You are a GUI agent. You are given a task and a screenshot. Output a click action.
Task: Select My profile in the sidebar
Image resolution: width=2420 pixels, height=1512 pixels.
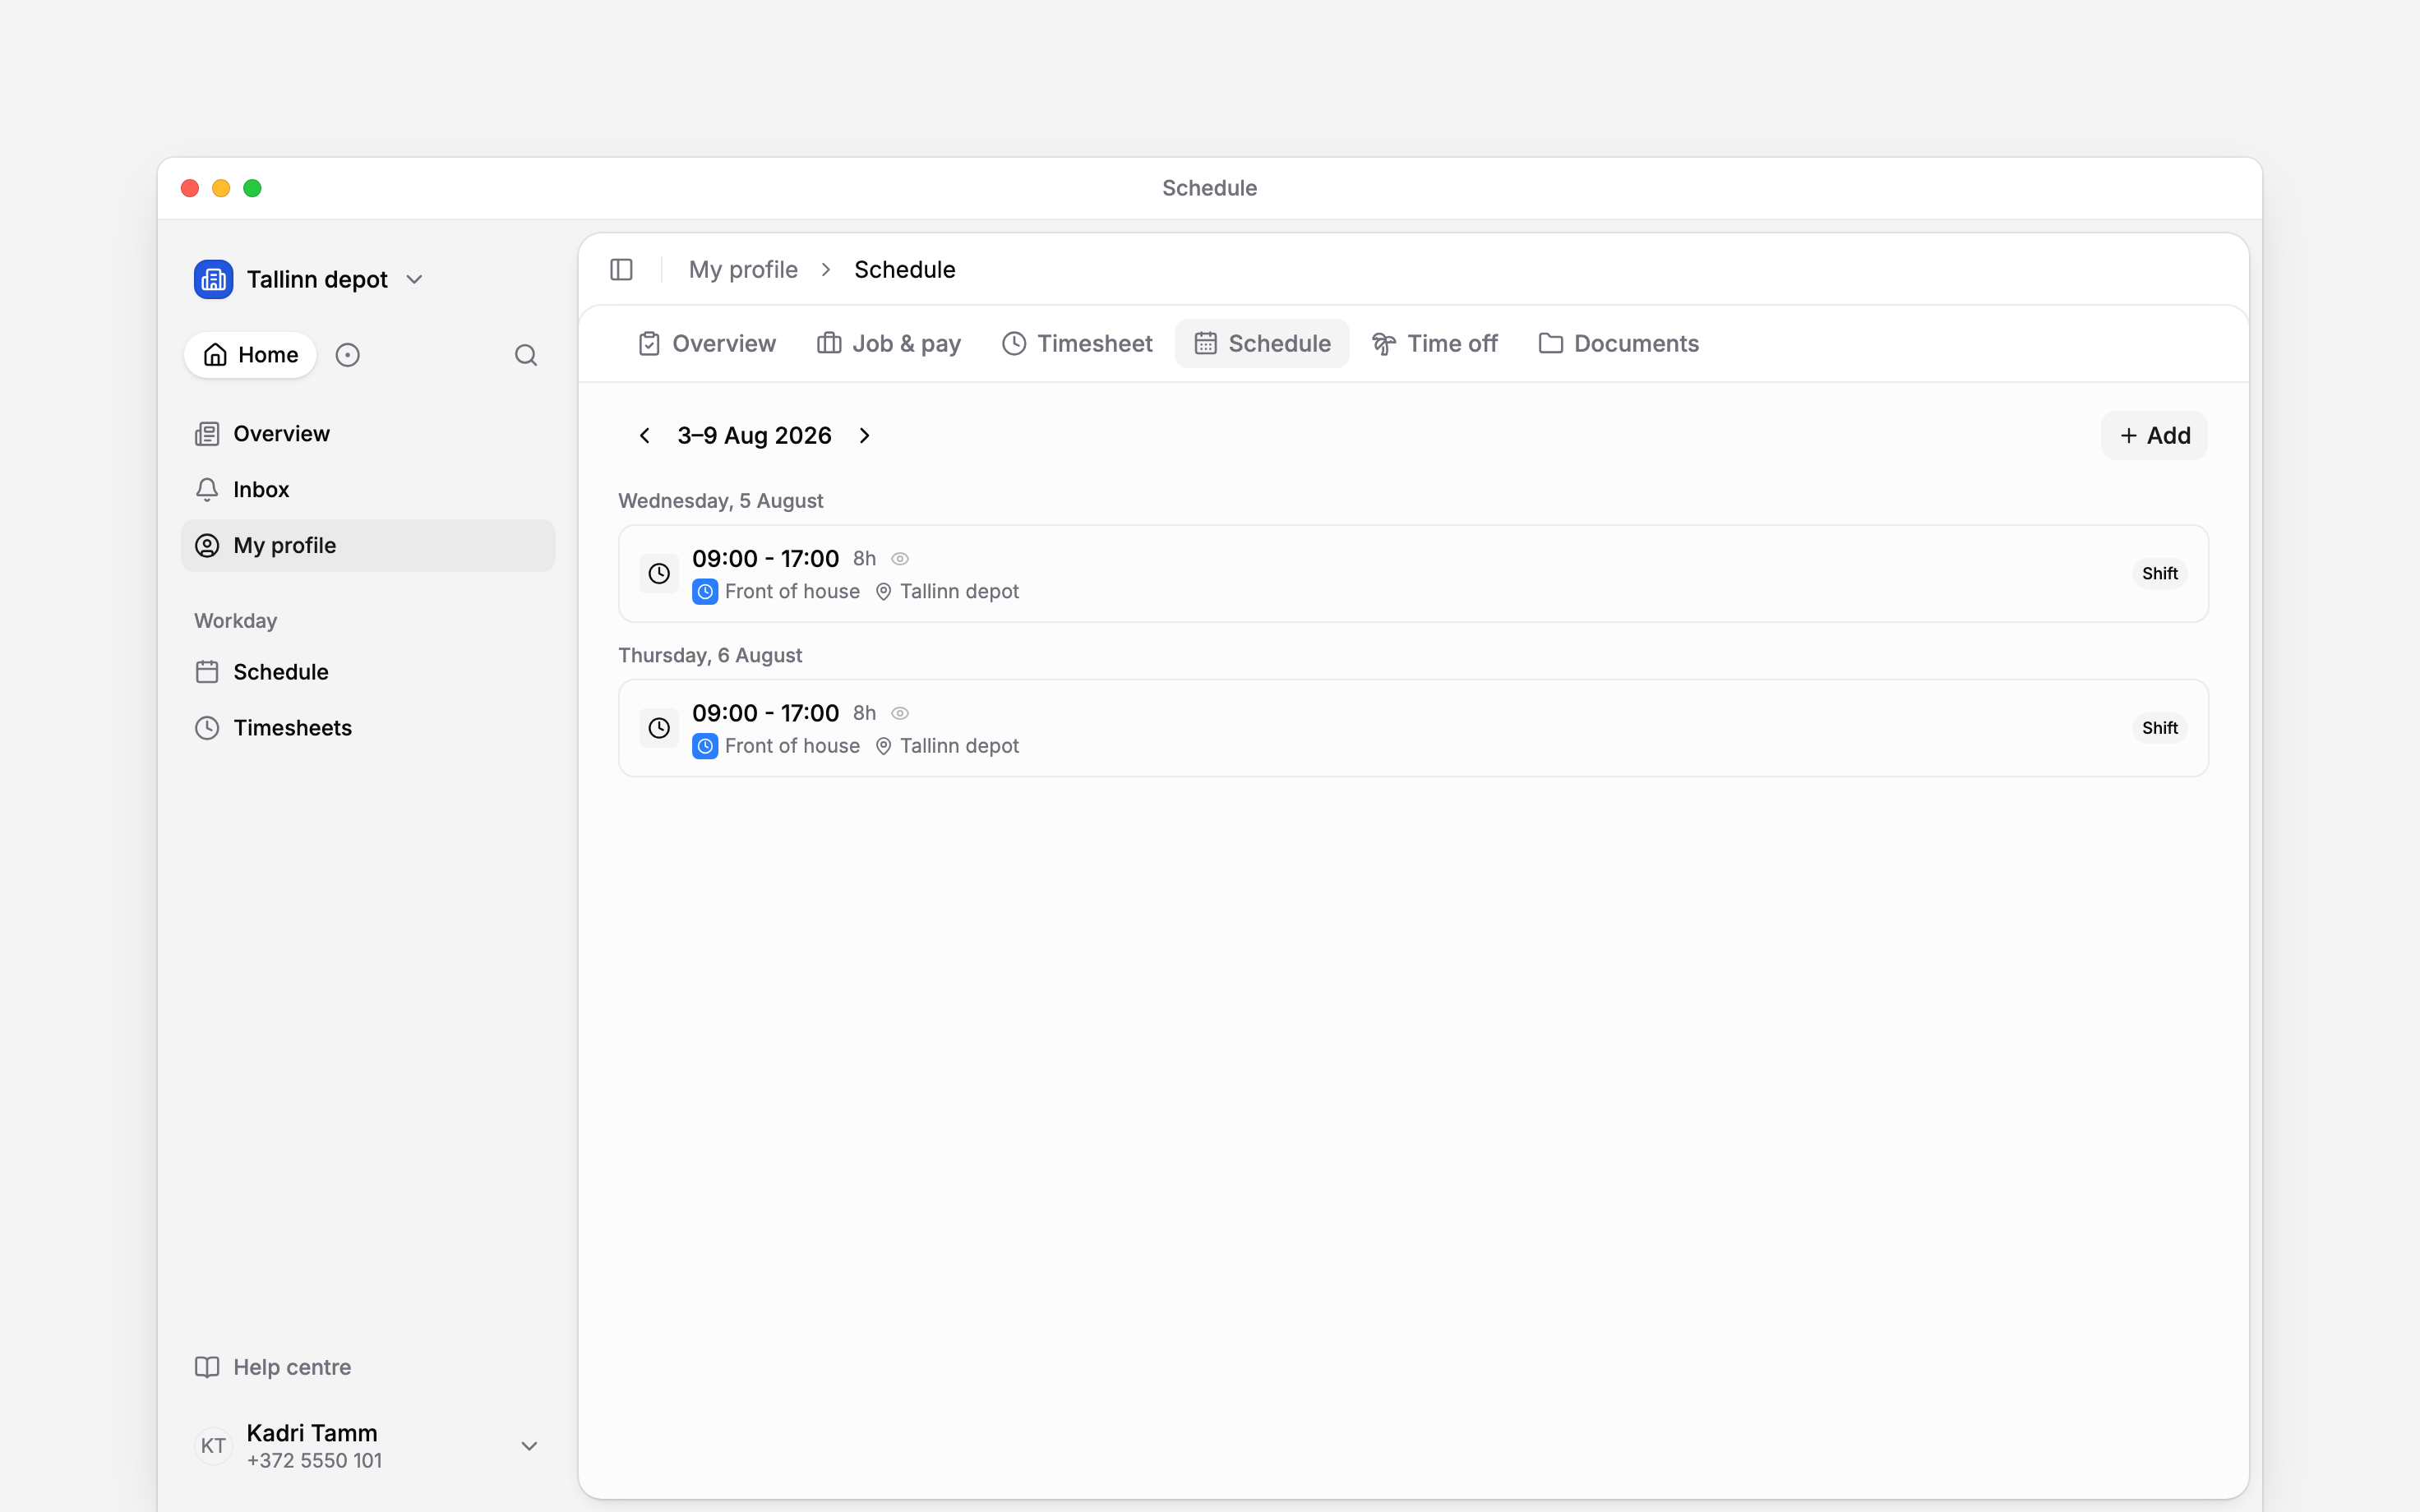367,546
